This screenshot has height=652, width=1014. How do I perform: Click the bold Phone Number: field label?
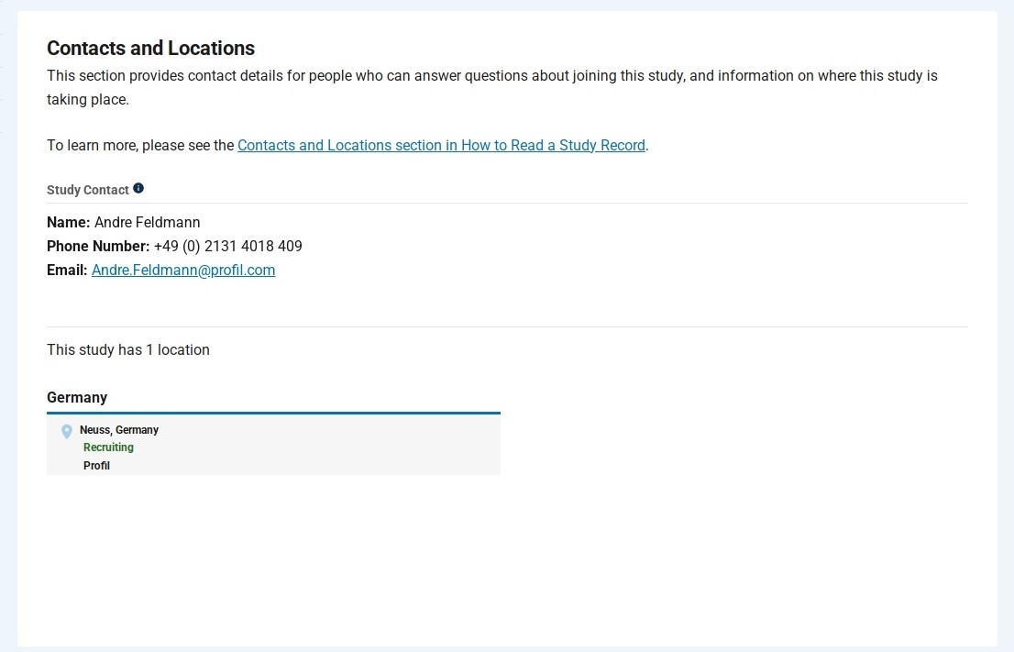[x=98, y=246]
